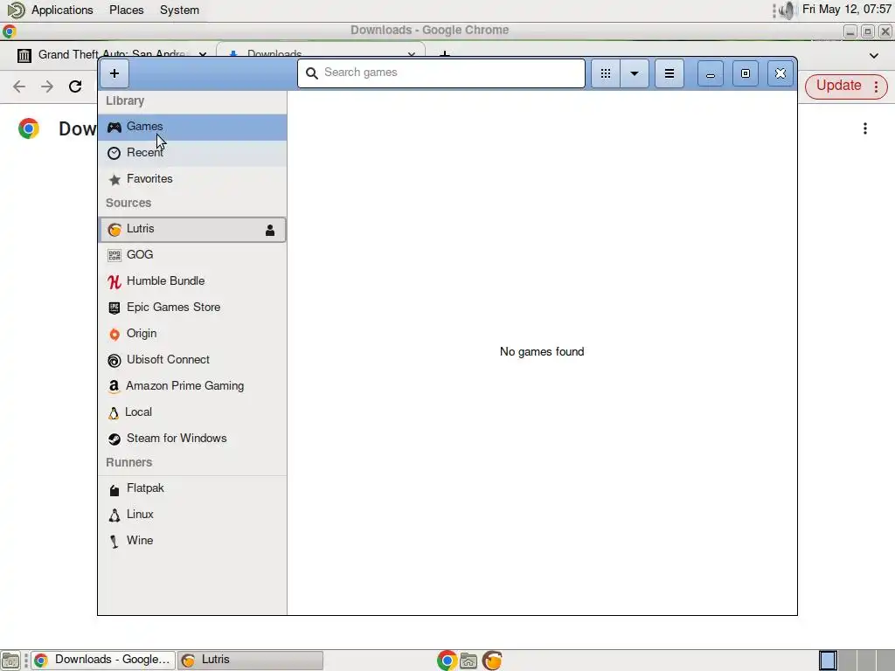This screenshot has width=895, height=671.
Task: Click the volume icon in system tray
Action: [787, 10]
